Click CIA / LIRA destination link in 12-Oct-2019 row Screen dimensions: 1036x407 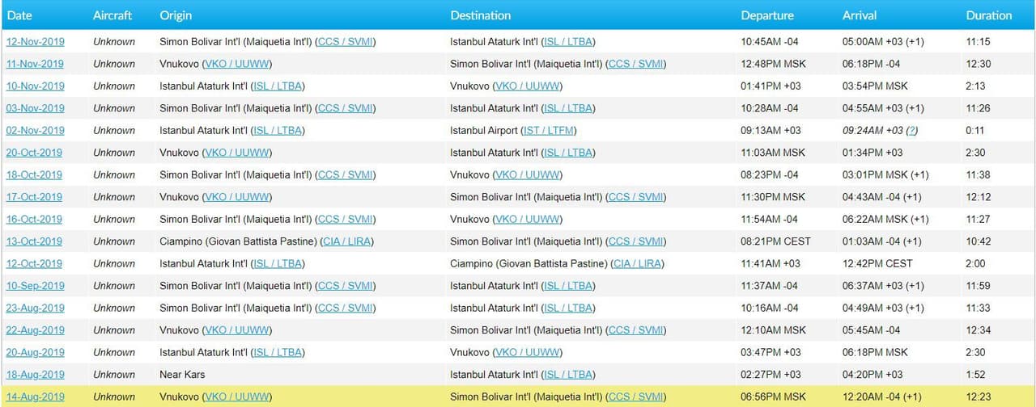coord(637,264)
